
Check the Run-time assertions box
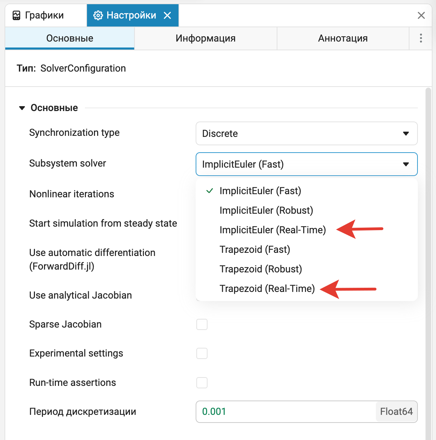coord(202,383)
